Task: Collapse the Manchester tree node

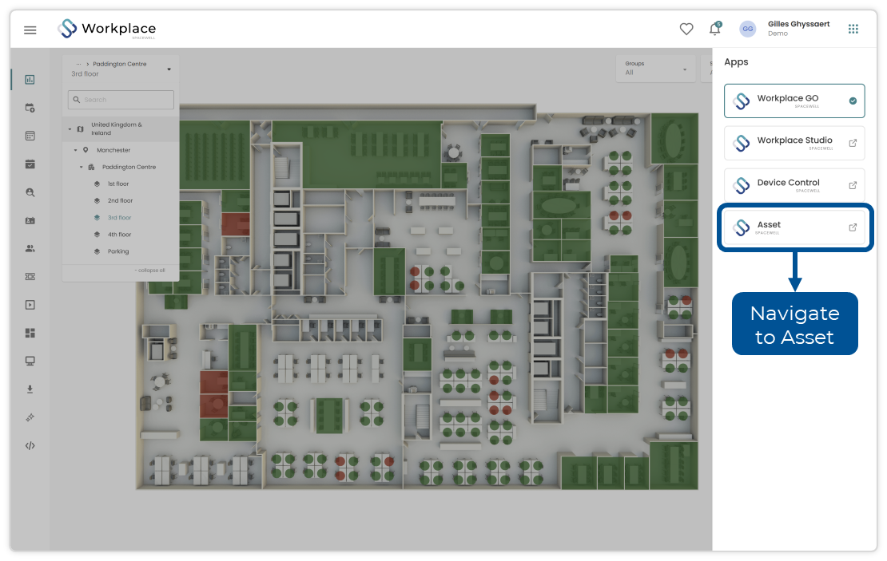Action: point(76,150)
